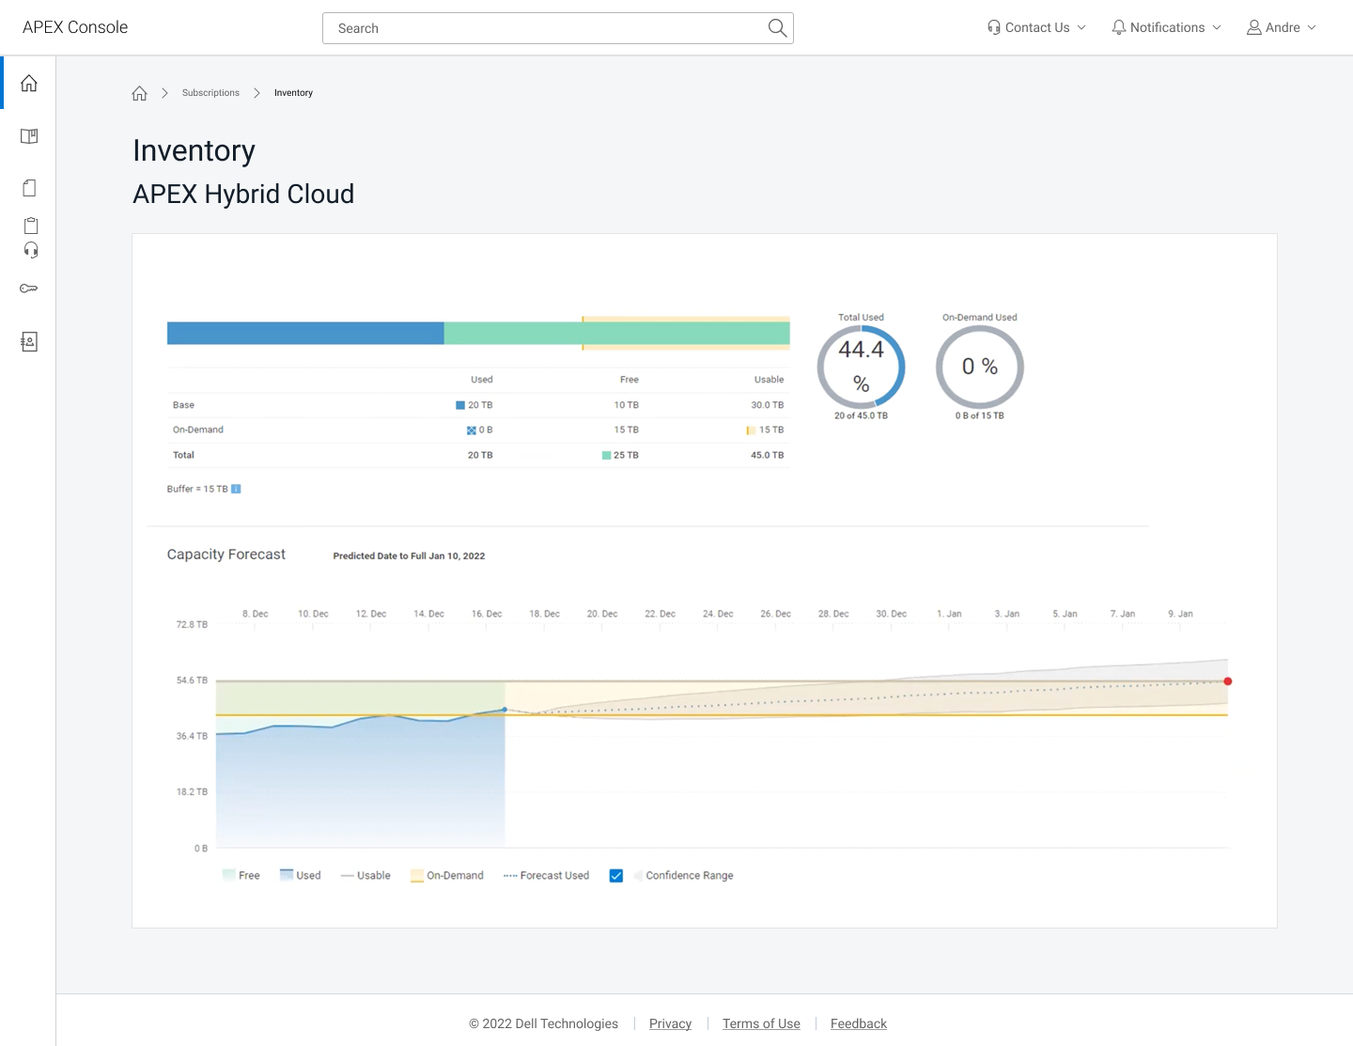Click the 0 B of 15 TB label
The width and height of the screenshot is (1353, 1046).
(980, 415)
